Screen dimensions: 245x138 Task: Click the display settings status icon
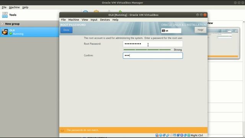[x=175, y=135]
